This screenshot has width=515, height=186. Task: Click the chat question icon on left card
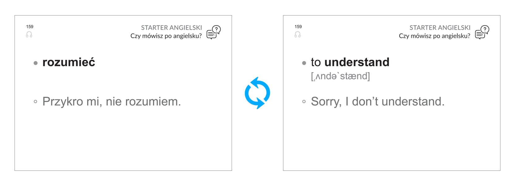coord(214,32)
